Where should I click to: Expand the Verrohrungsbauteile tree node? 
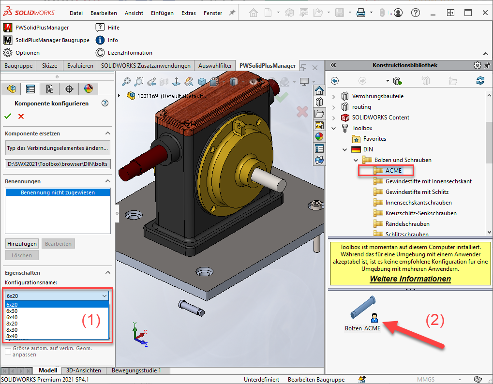(x=333, y=96)
